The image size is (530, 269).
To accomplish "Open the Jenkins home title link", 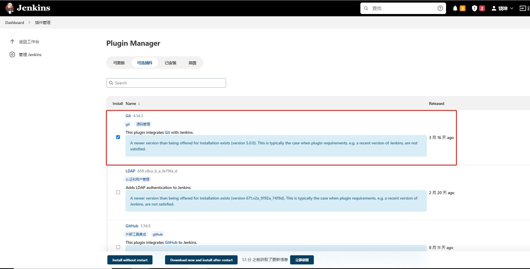I will point(33,8).
